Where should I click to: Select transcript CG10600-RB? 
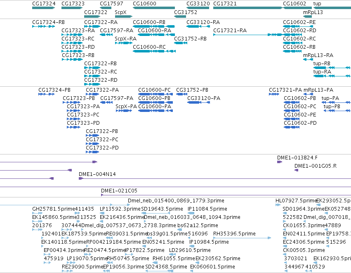click(x=149, y=22)
